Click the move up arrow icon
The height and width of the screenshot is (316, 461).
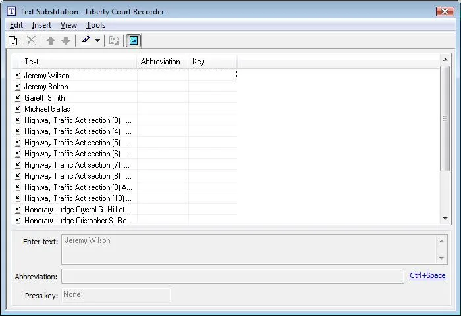(x=51, y=41)
